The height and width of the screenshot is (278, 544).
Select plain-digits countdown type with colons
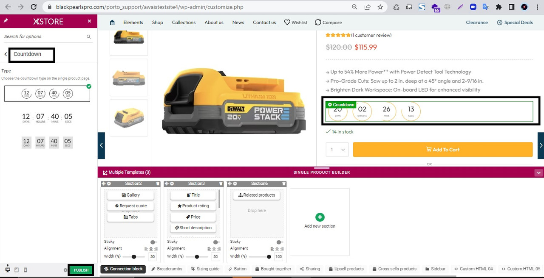click(47, 117)
